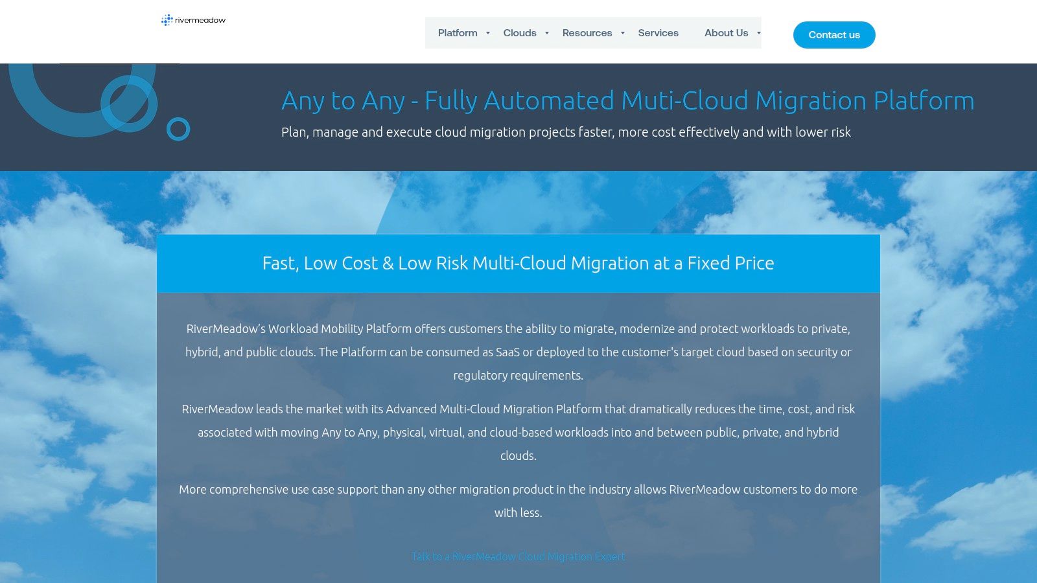The image size is (1037, 583).
Task: Select the Resources menu item
Action: pyautogui.click(x=587, y=33)
